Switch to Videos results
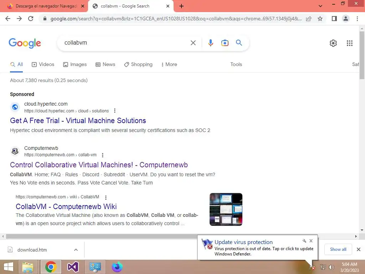This screenshot has height=274, width=365. pos(43,64)
